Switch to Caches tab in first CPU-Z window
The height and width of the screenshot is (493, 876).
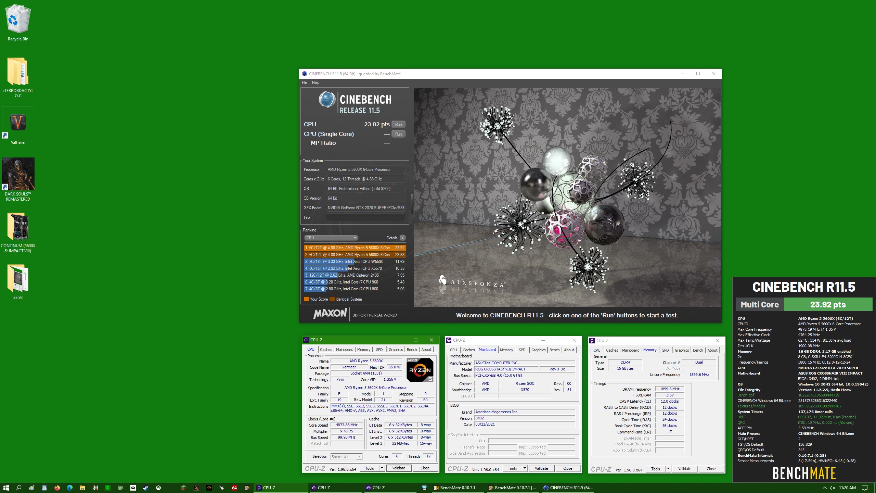pyautogui.click(x=326, y=350)
